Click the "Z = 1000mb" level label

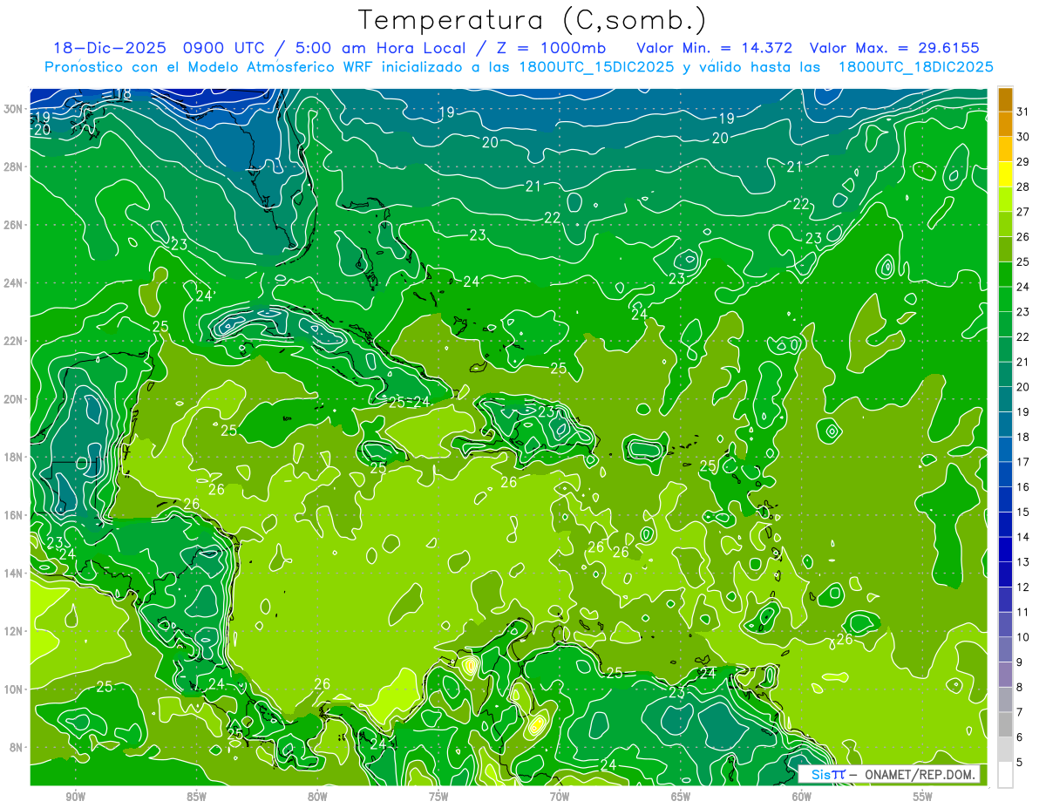coord(551,48)
